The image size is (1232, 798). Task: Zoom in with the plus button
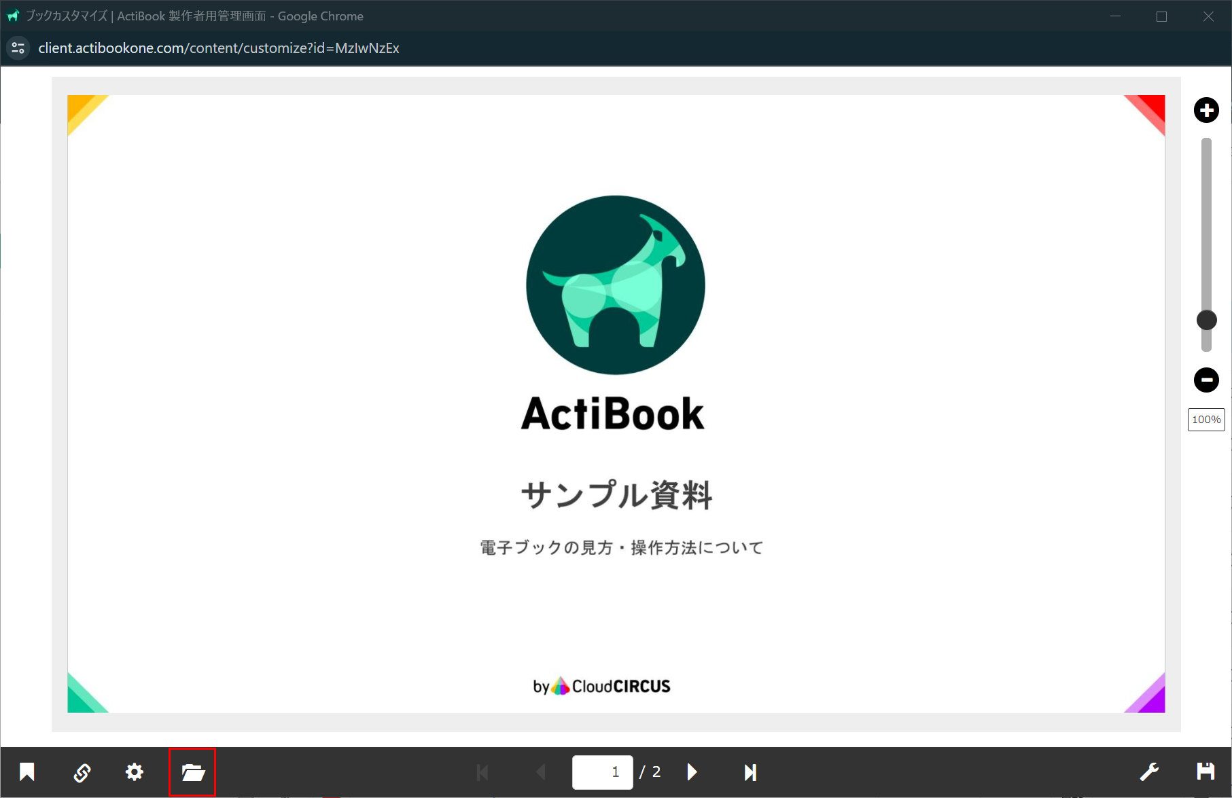1206,110
